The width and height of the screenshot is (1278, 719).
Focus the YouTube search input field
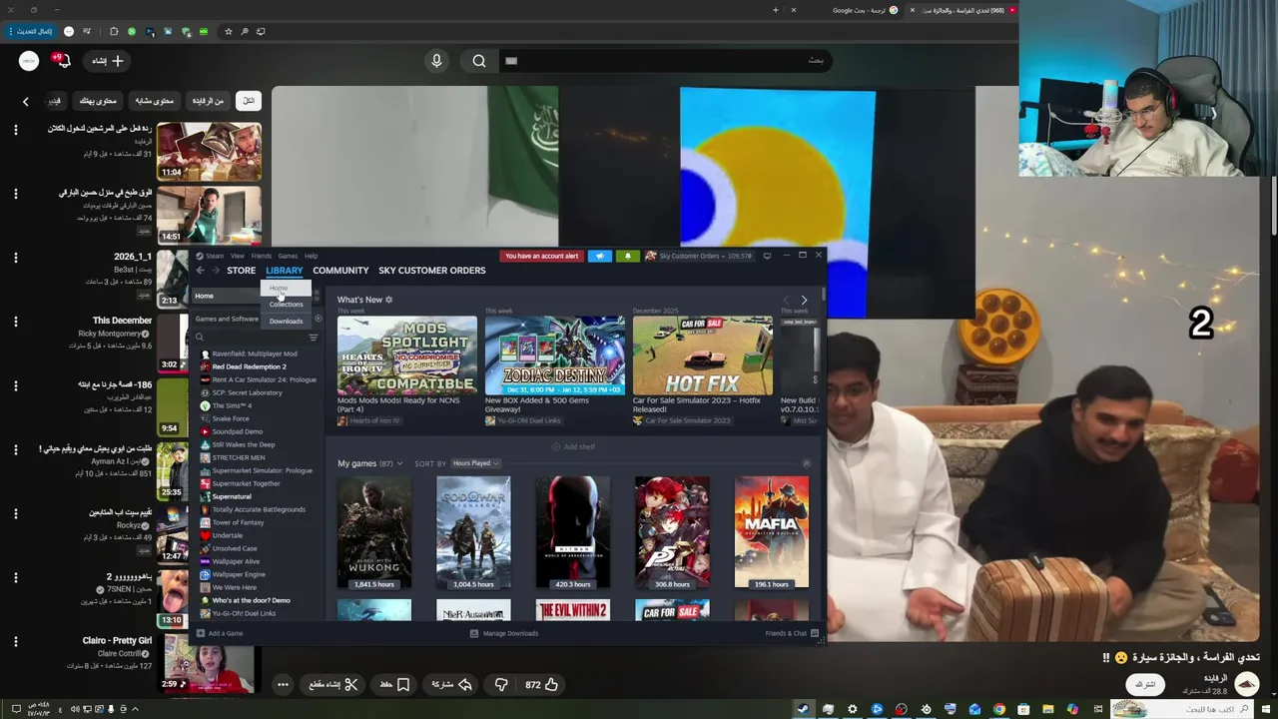click(x=664, y=61)
